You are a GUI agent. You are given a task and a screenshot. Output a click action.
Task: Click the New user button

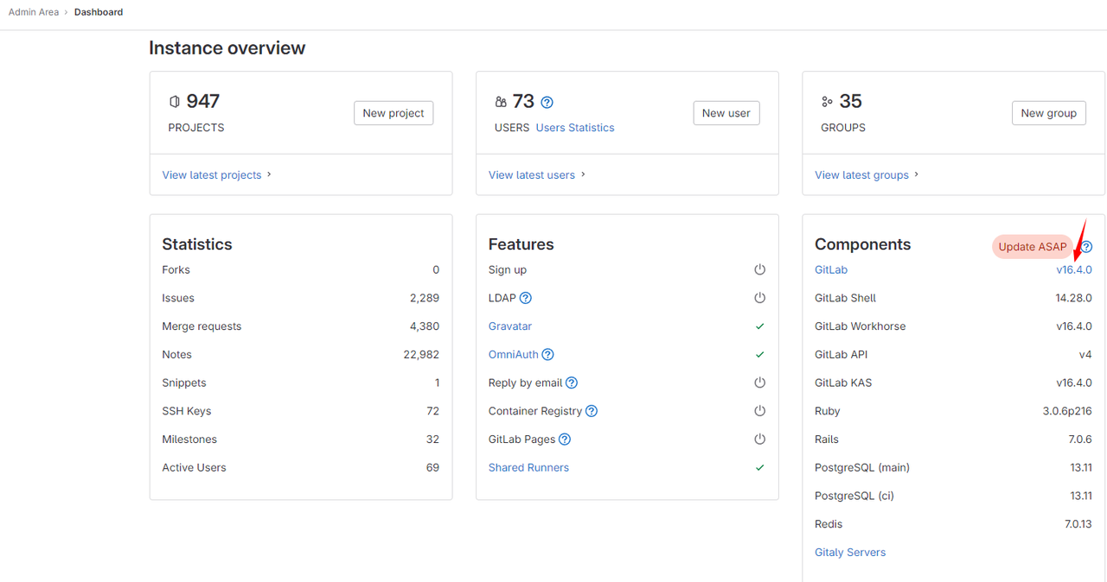point(726,113)
